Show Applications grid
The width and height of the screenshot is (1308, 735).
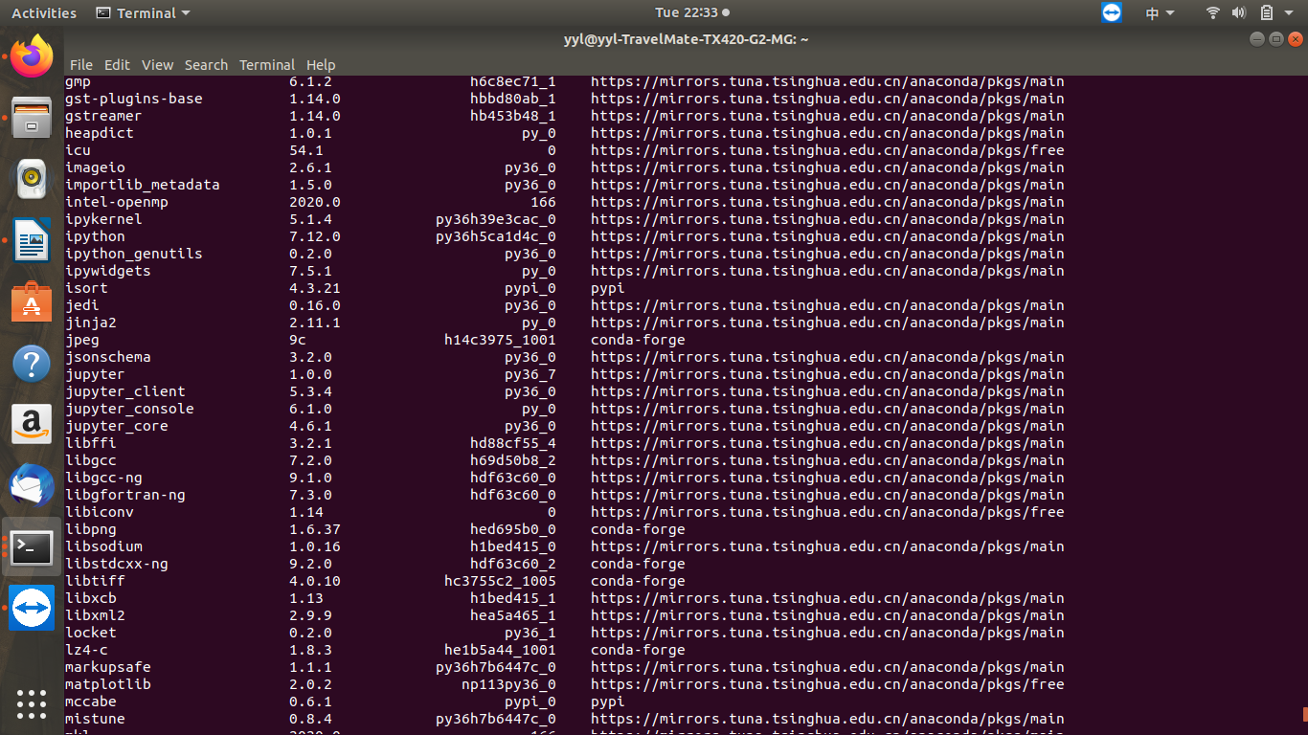tap(32, 703)
